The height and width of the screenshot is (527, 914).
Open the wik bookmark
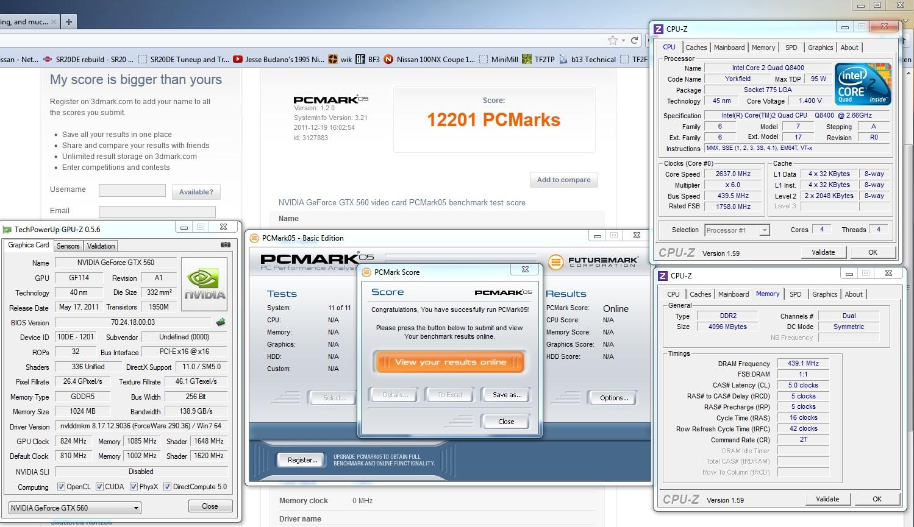coord(340,59)
